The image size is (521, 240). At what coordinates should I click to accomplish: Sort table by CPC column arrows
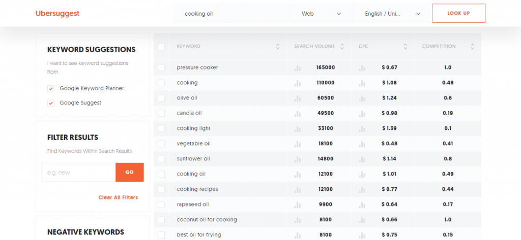pos(406,47)
